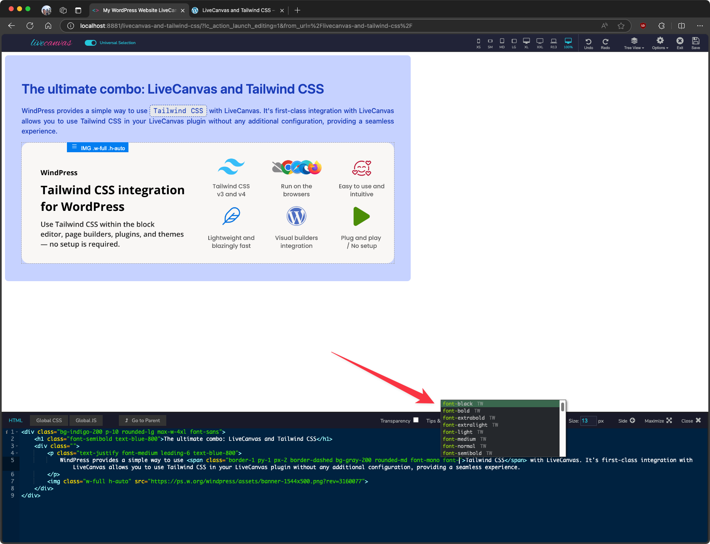Select the XXL desktop viewport icon
This screenshot has height=544, width=710.
[x=540, y=43]
